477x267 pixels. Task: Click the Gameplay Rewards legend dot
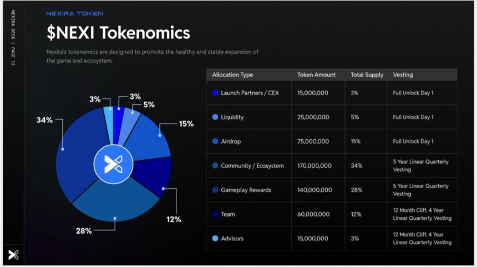coord(215,190)
